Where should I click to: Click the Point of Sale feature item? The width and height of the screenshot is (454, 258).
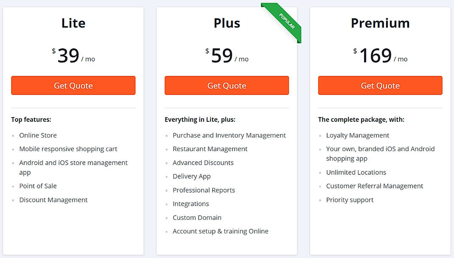(38, 186)
